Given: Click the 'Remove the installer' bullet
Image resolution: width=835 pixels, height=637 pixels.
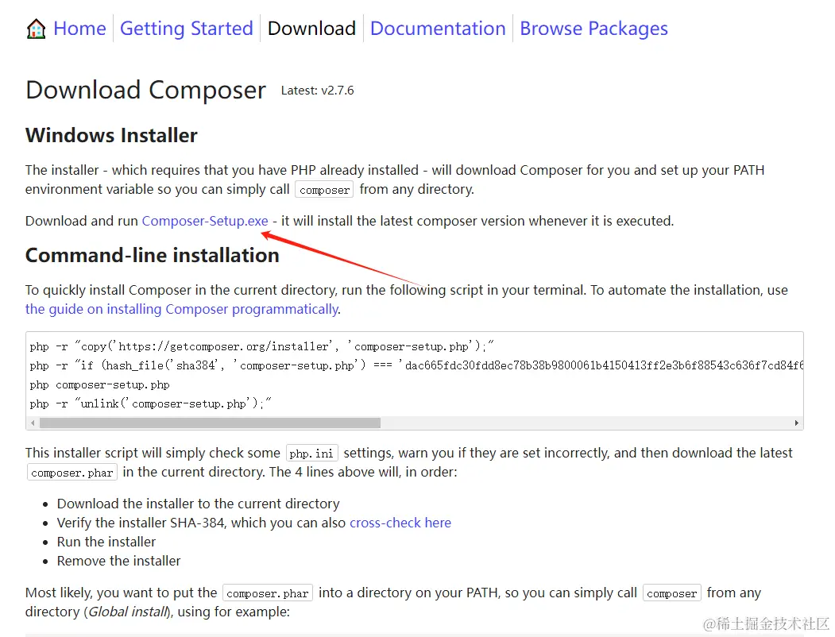Looking at the screenshot, I should click(x=118, y=561).
